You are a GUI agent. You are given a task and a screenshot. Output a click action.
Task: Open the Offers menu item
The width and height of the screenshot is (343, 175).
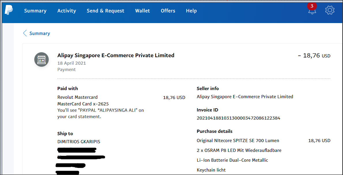tap(168, 11)
